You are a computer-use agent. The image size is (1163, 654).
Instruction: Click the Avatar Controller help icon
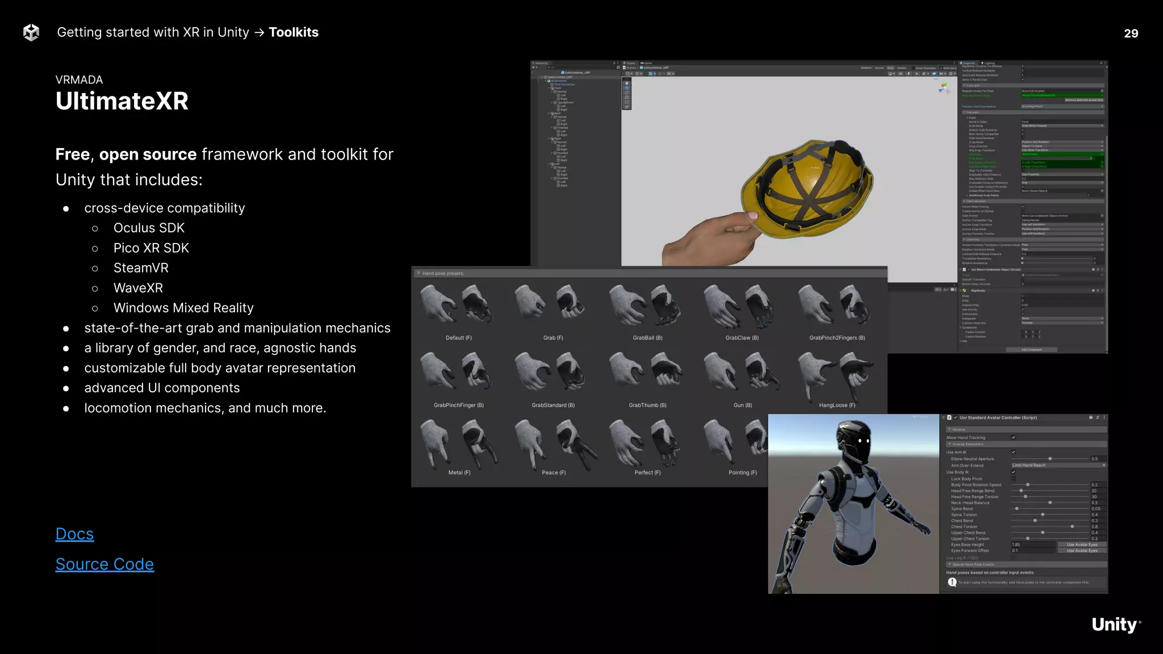click(x=1090, y=417)
